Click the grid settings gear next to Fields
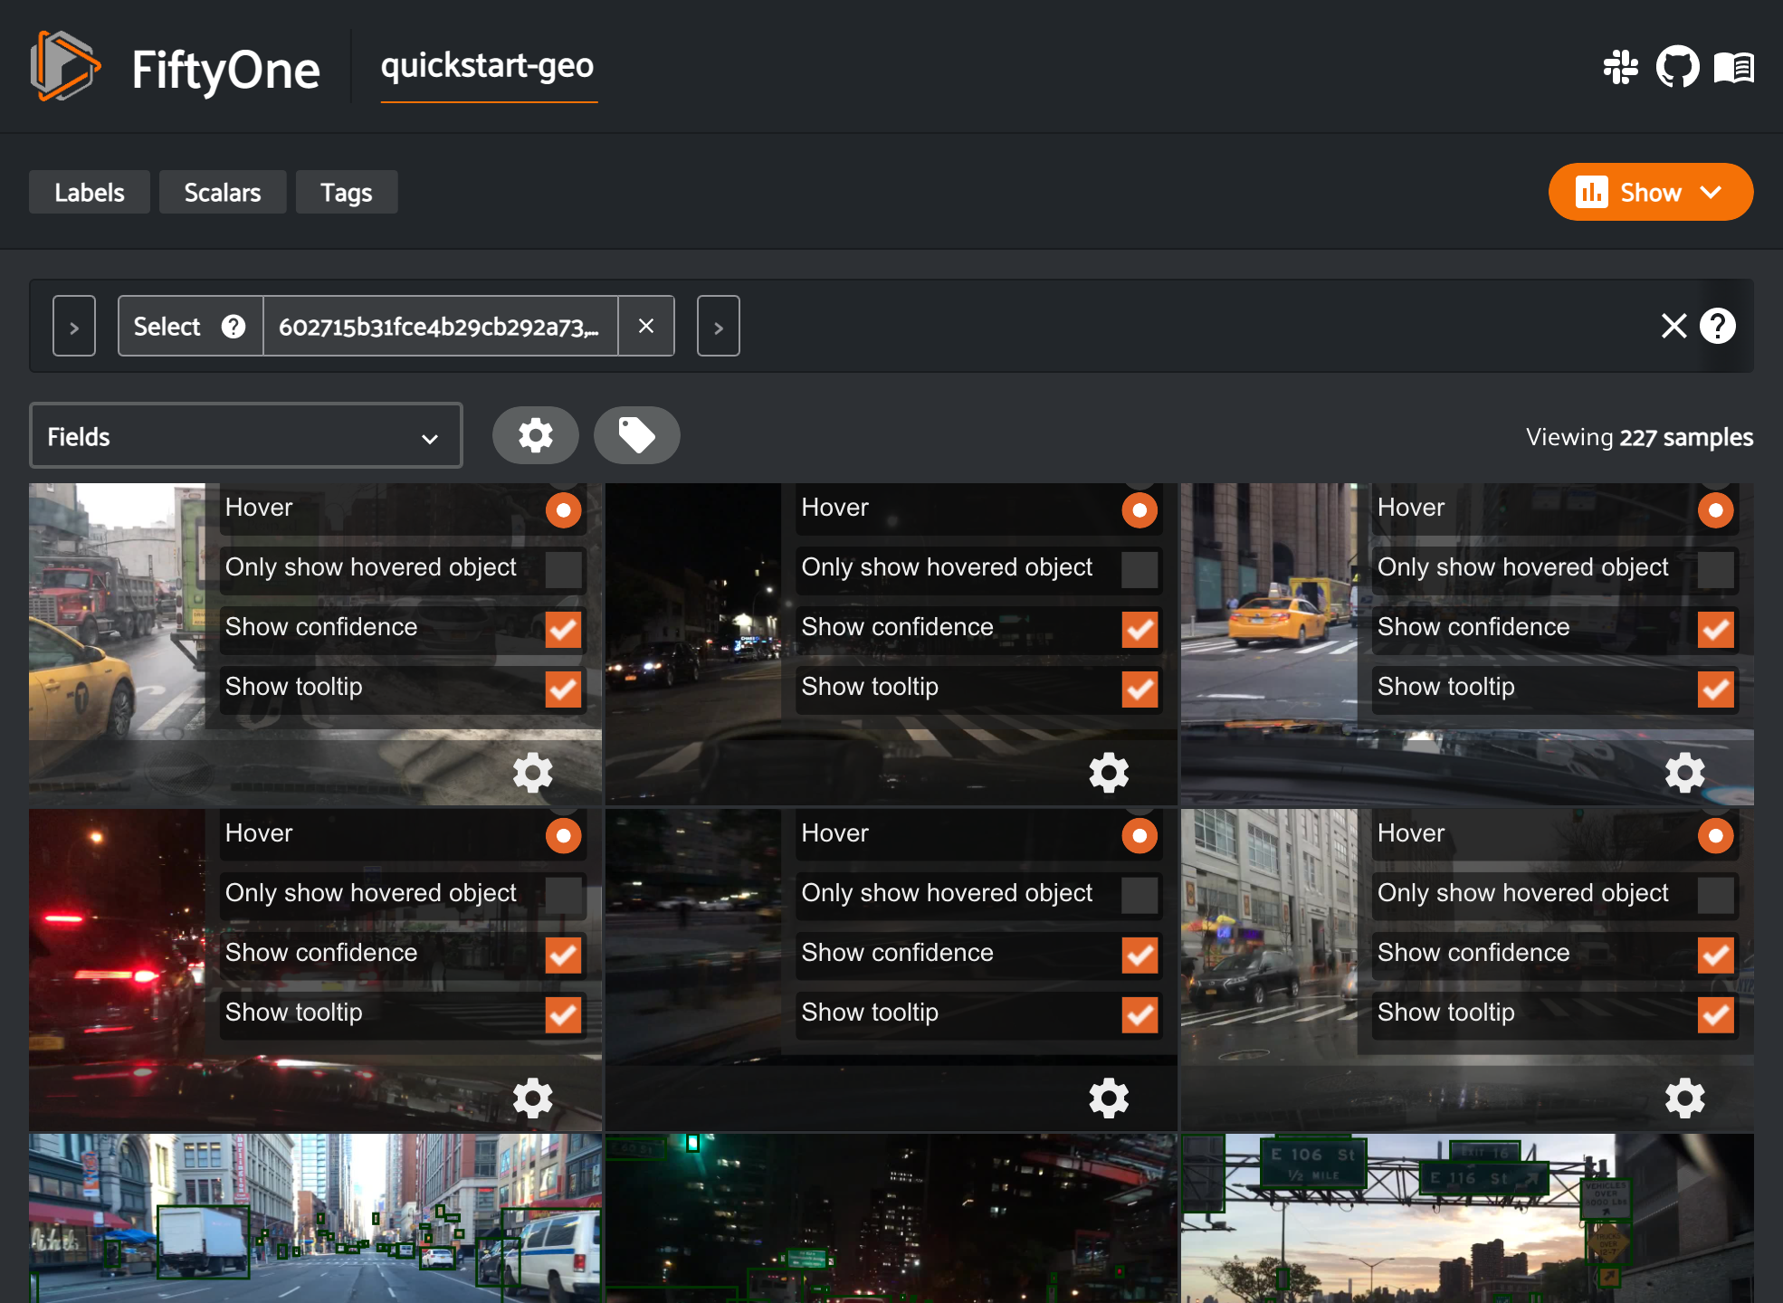Viewport: 1783px width, 1303px height. pos(535,435)
